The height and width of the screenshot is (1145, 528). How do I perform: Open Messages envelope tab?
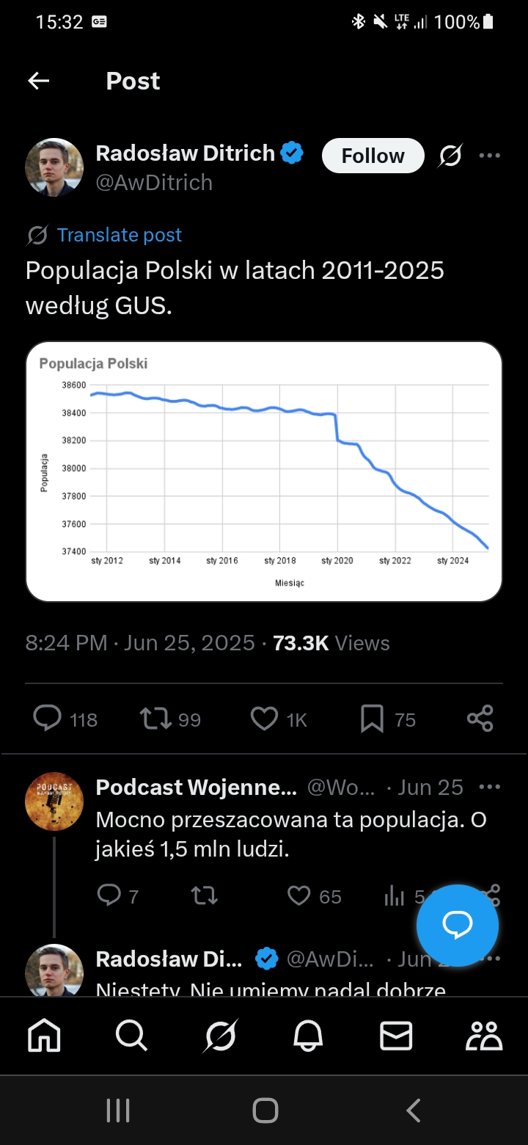coord(396,1036)
